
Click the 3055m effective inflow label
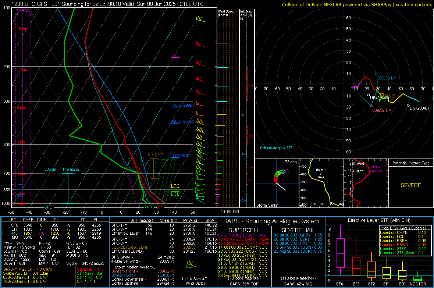click(x=50, y=169)
